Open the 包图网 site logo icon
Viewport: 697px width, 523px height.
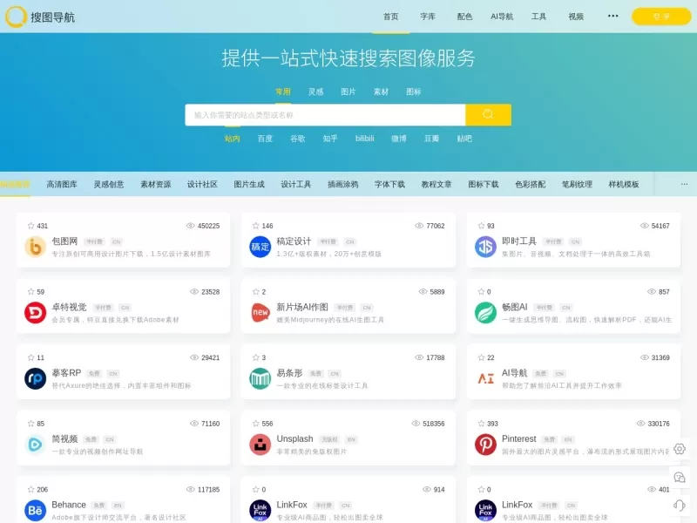[37, 245]
